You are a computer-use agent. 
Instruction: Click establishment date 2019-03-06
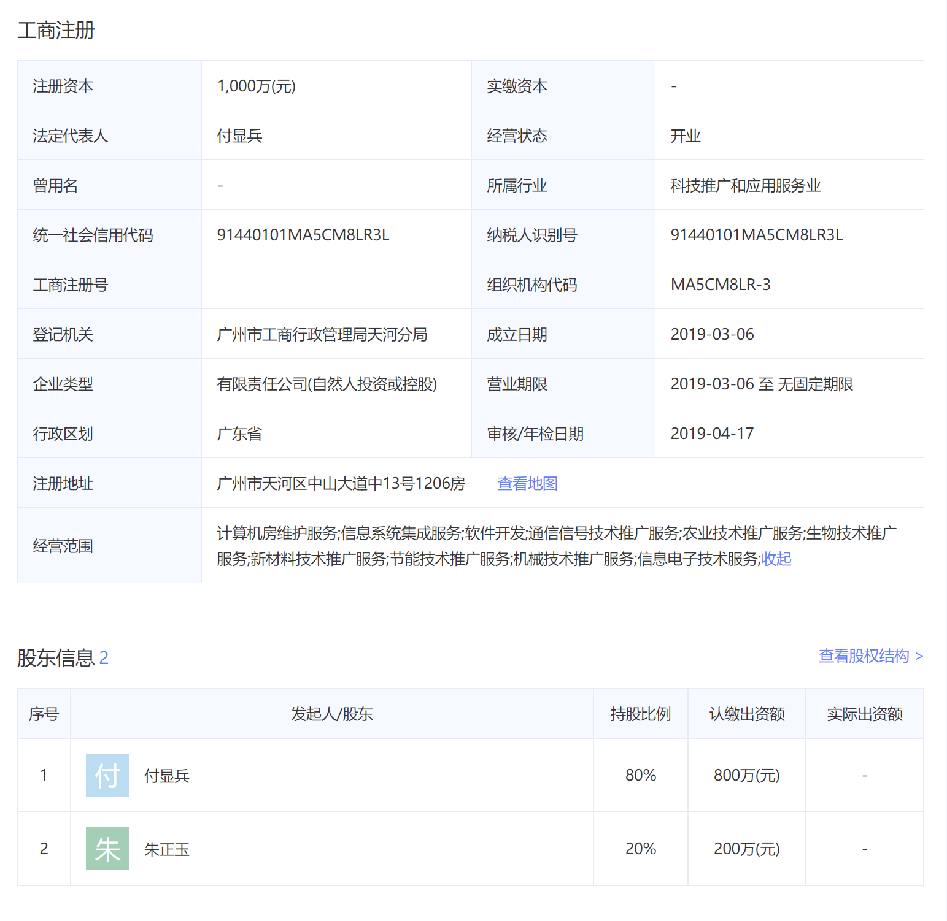pyautogui.click(x=711, y=334)
